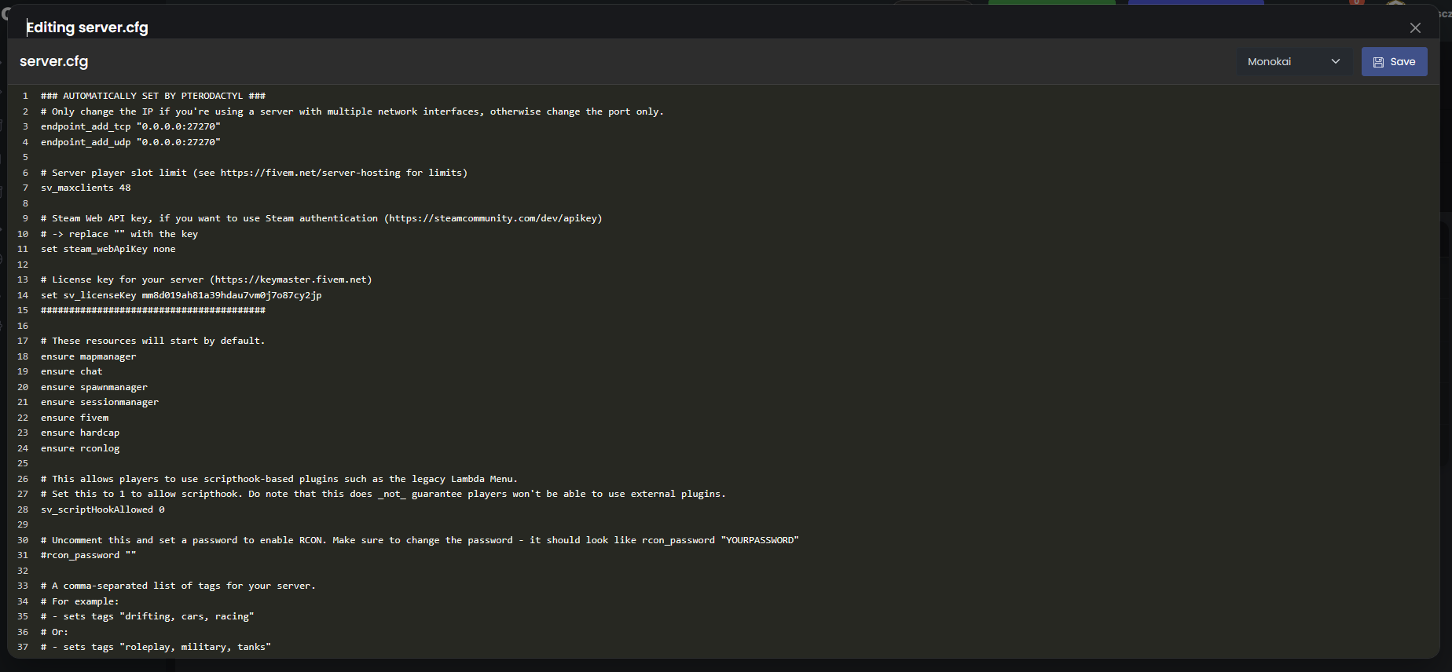Click the floppy disk icon in Save
The image size is (1452, 672).
click(1378, 62)
